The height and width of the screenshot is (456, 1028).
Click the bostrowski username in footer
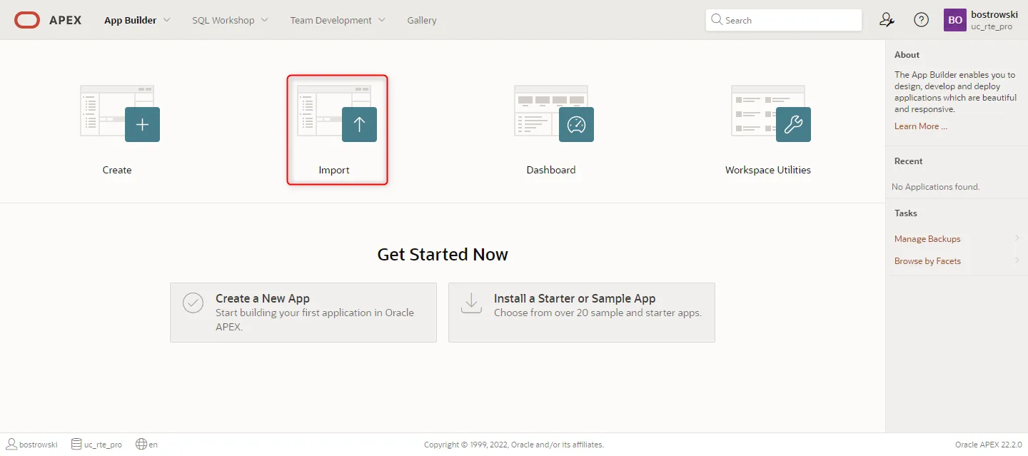[39, 445]
